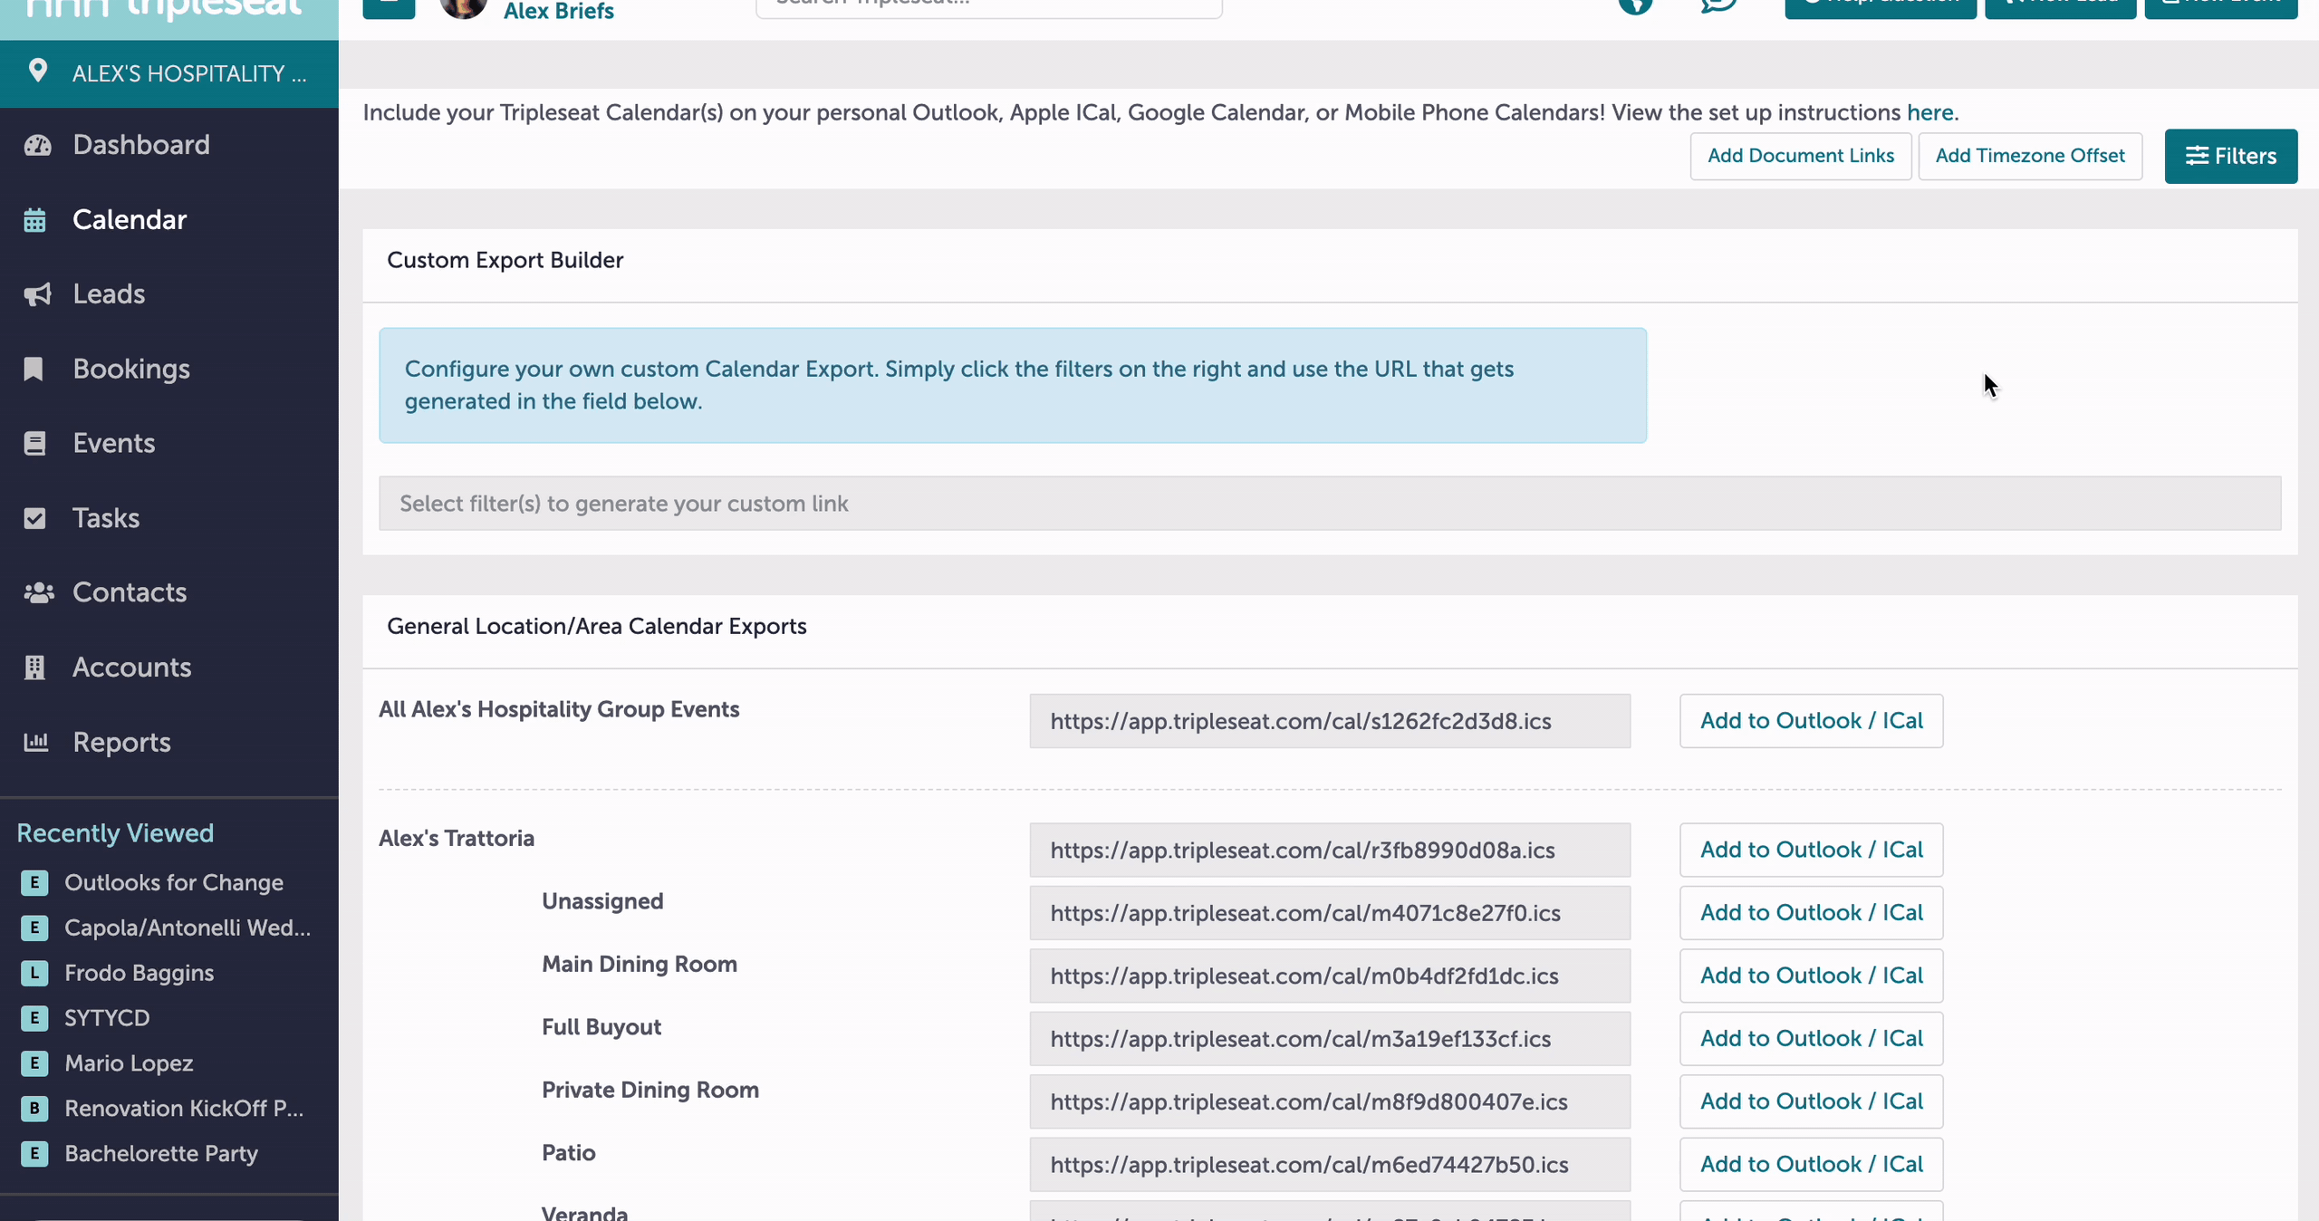Open the Filters panel
The image size is (2319, 1221).
coord(2230,156)
